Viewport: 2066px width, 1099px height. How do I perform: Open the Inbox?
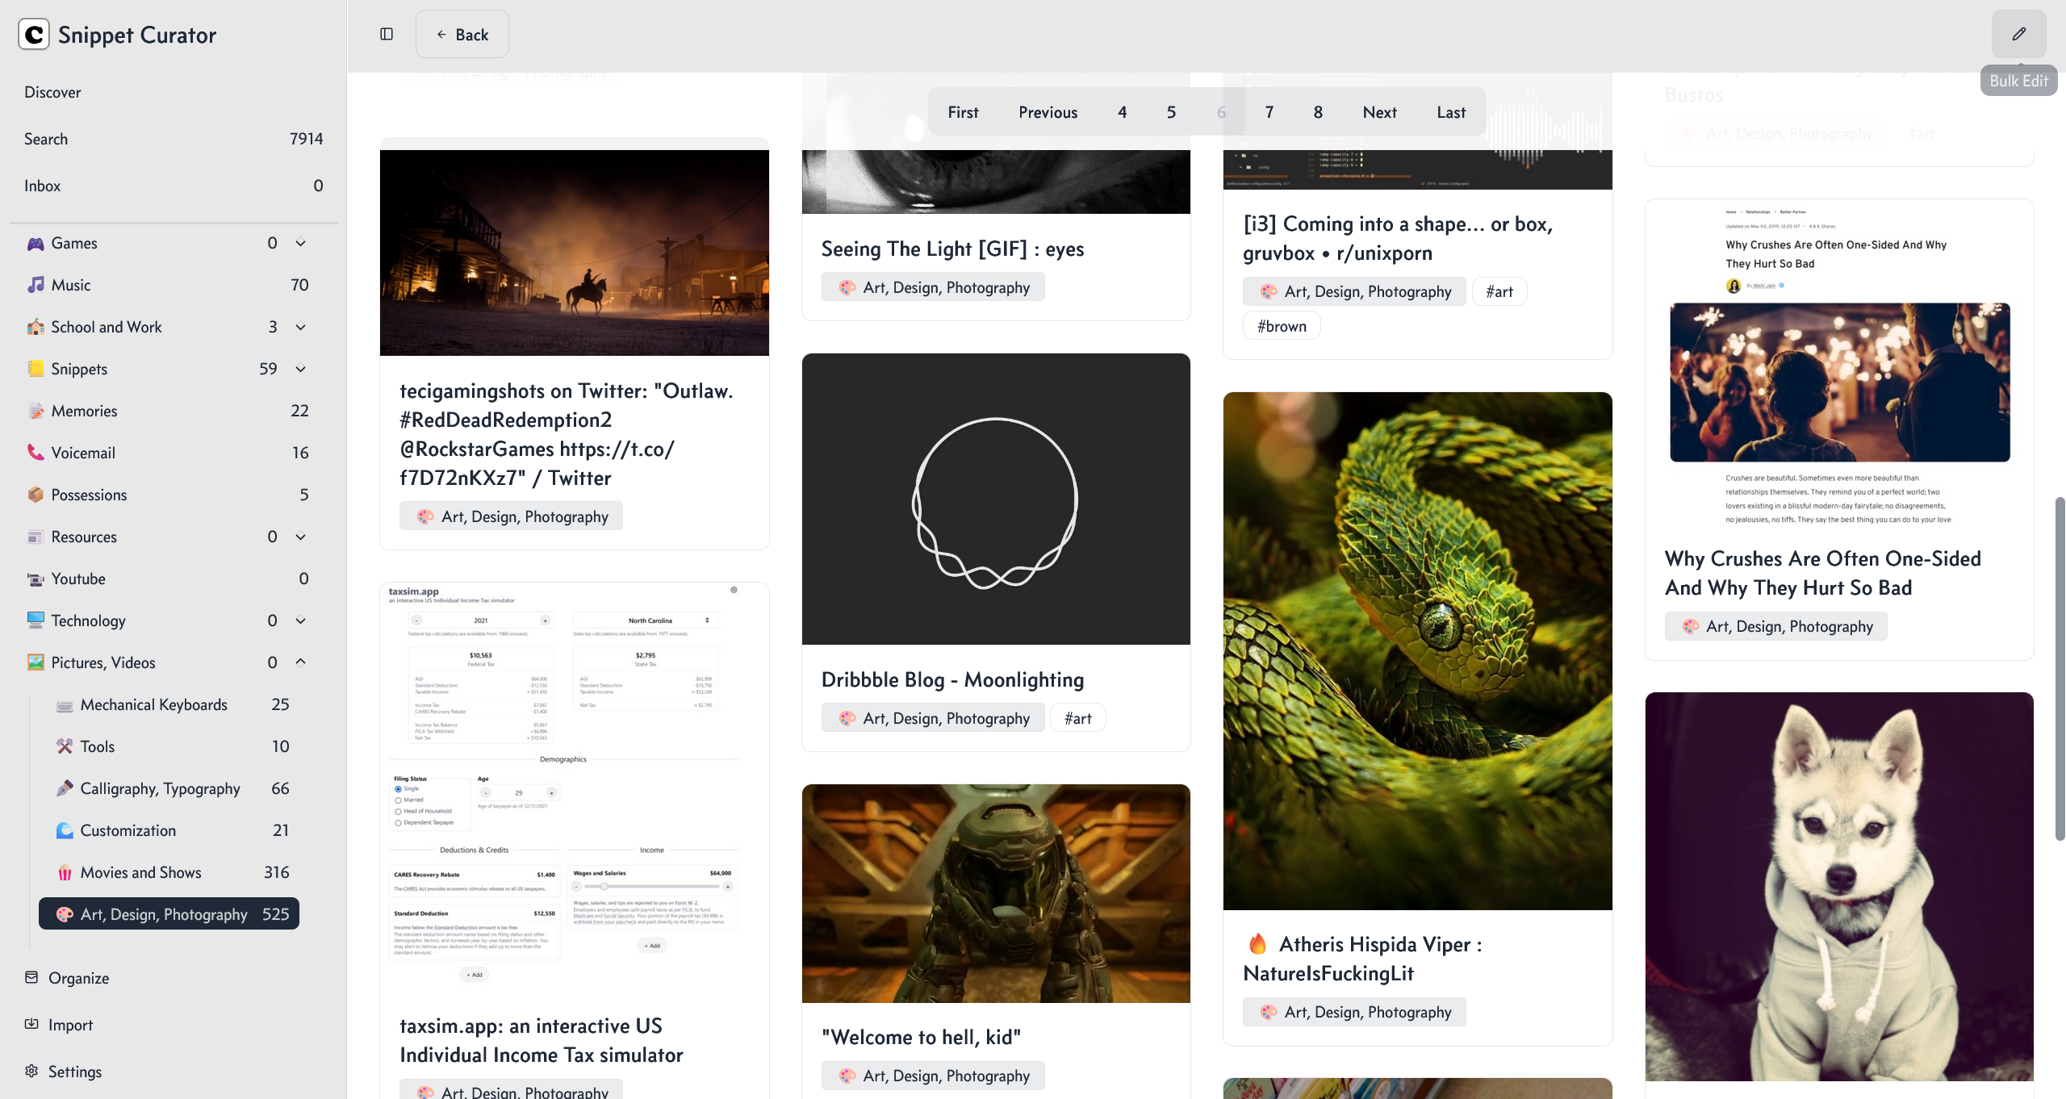coord(174,186)
